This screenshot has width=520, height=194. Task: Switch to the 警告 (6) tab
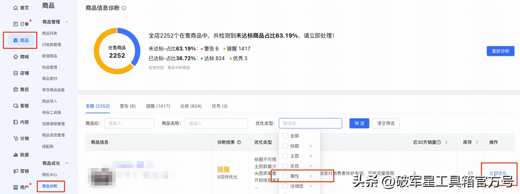pyautogui.click(x=127, y=106)
